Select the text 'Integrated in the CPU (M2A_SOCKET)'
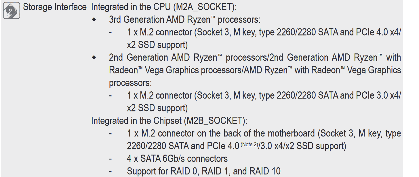This screenshot has height=177, width=419. (164, 7)
